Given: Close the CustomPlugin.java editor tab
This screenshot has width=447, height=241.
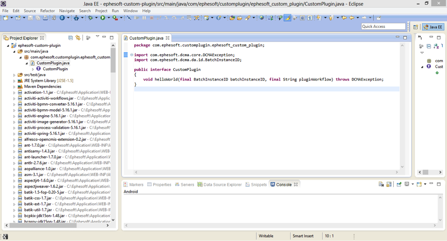Looking at the screenshot, I should 168,38.
